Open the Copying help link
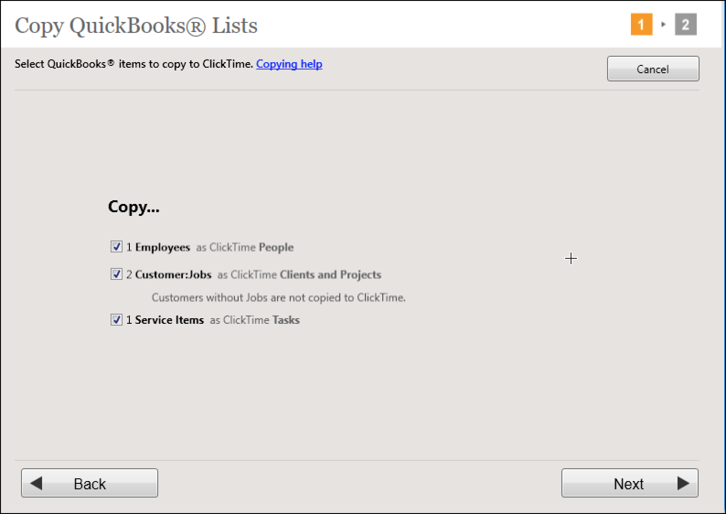726x514 pixels. [289, 64]
